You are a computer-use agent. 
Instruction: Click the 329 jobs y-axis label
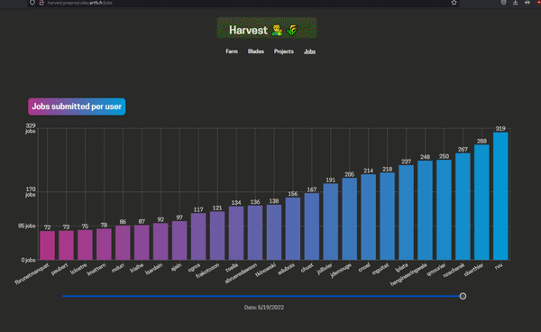[31, 128]
